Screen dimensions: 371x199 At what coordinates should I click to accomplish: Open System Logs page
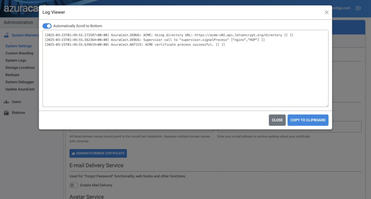16,60
